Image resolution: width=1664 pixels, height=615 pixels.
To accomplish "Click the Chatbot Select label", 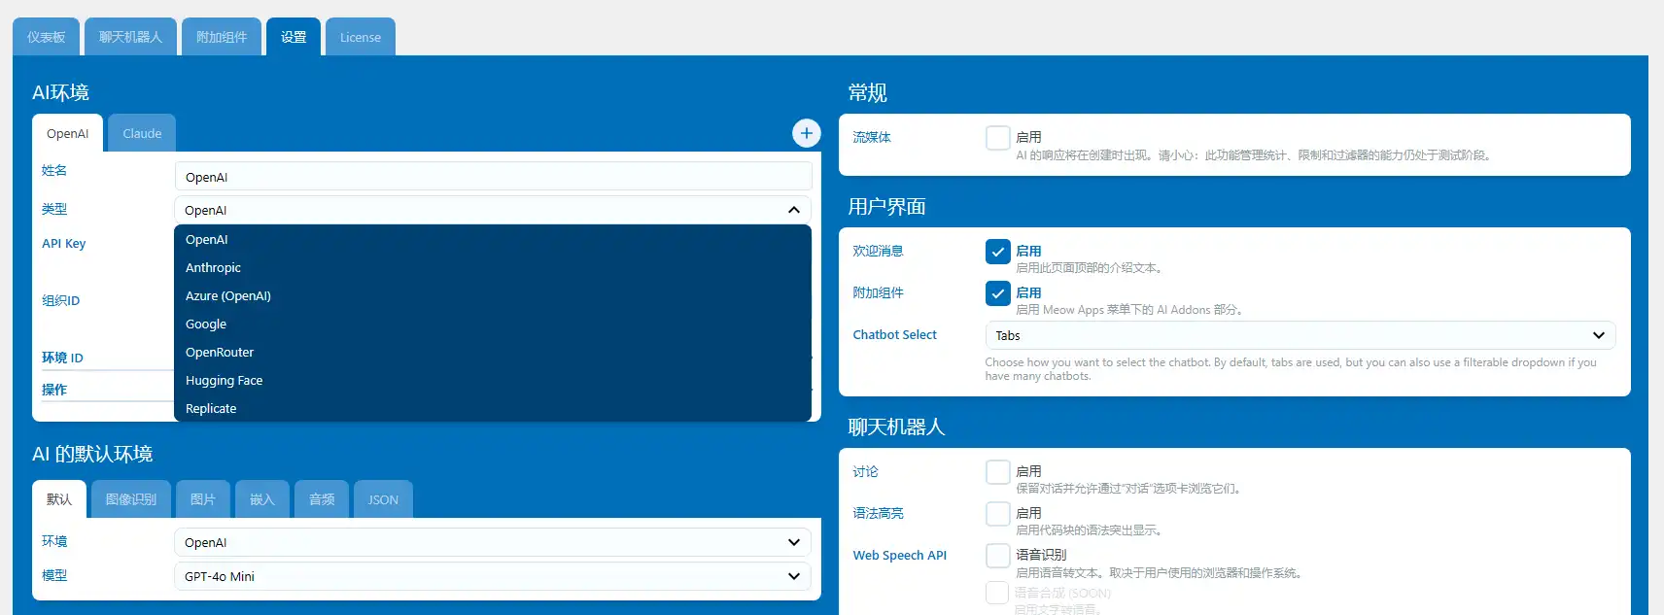I will click(x=894, y=334).
